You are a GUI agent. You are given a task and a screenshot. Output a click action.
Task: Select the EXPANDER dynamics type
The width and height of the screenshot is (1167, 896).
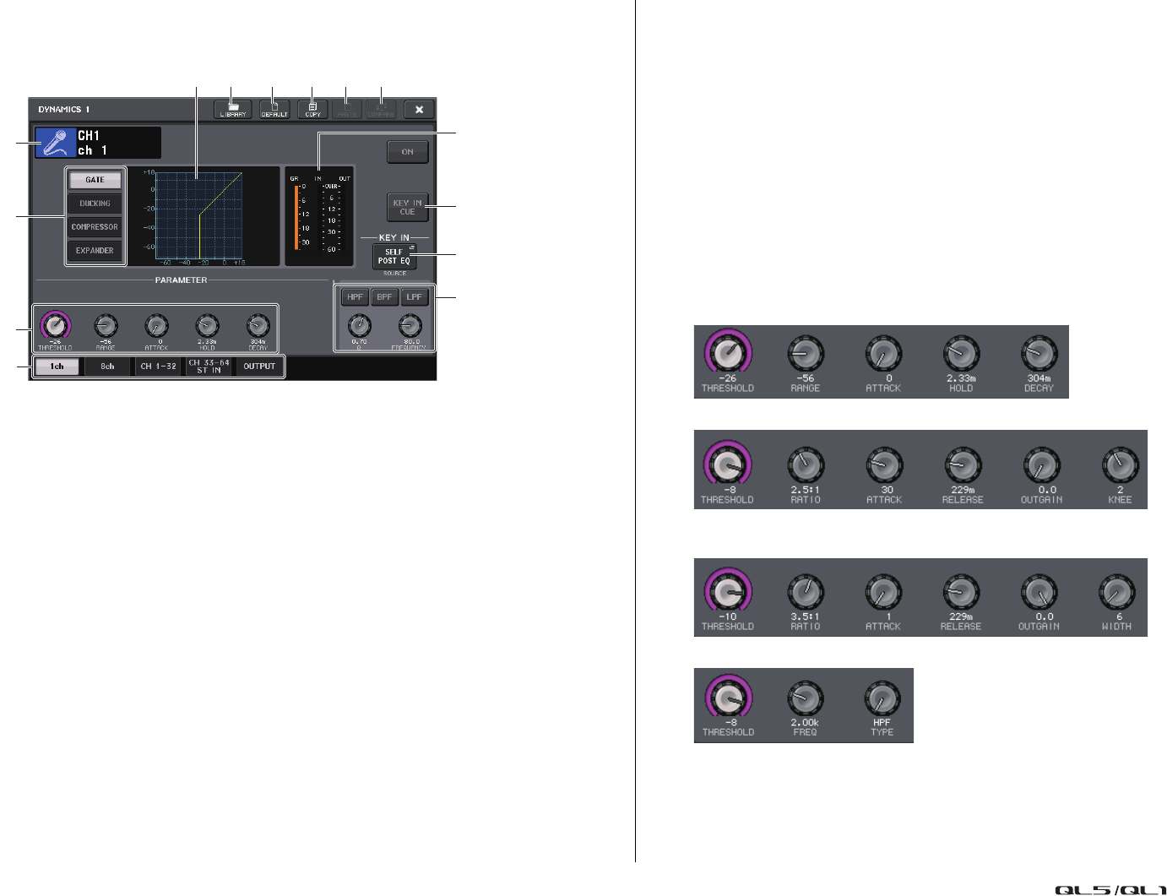(95, 251)
